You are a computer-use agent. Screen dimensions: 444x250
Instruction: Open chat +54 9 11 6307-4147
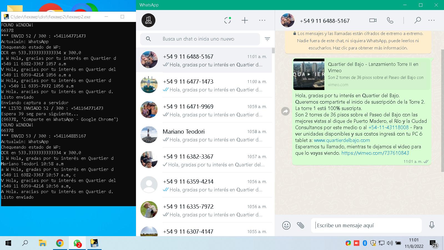click(204, 229)
